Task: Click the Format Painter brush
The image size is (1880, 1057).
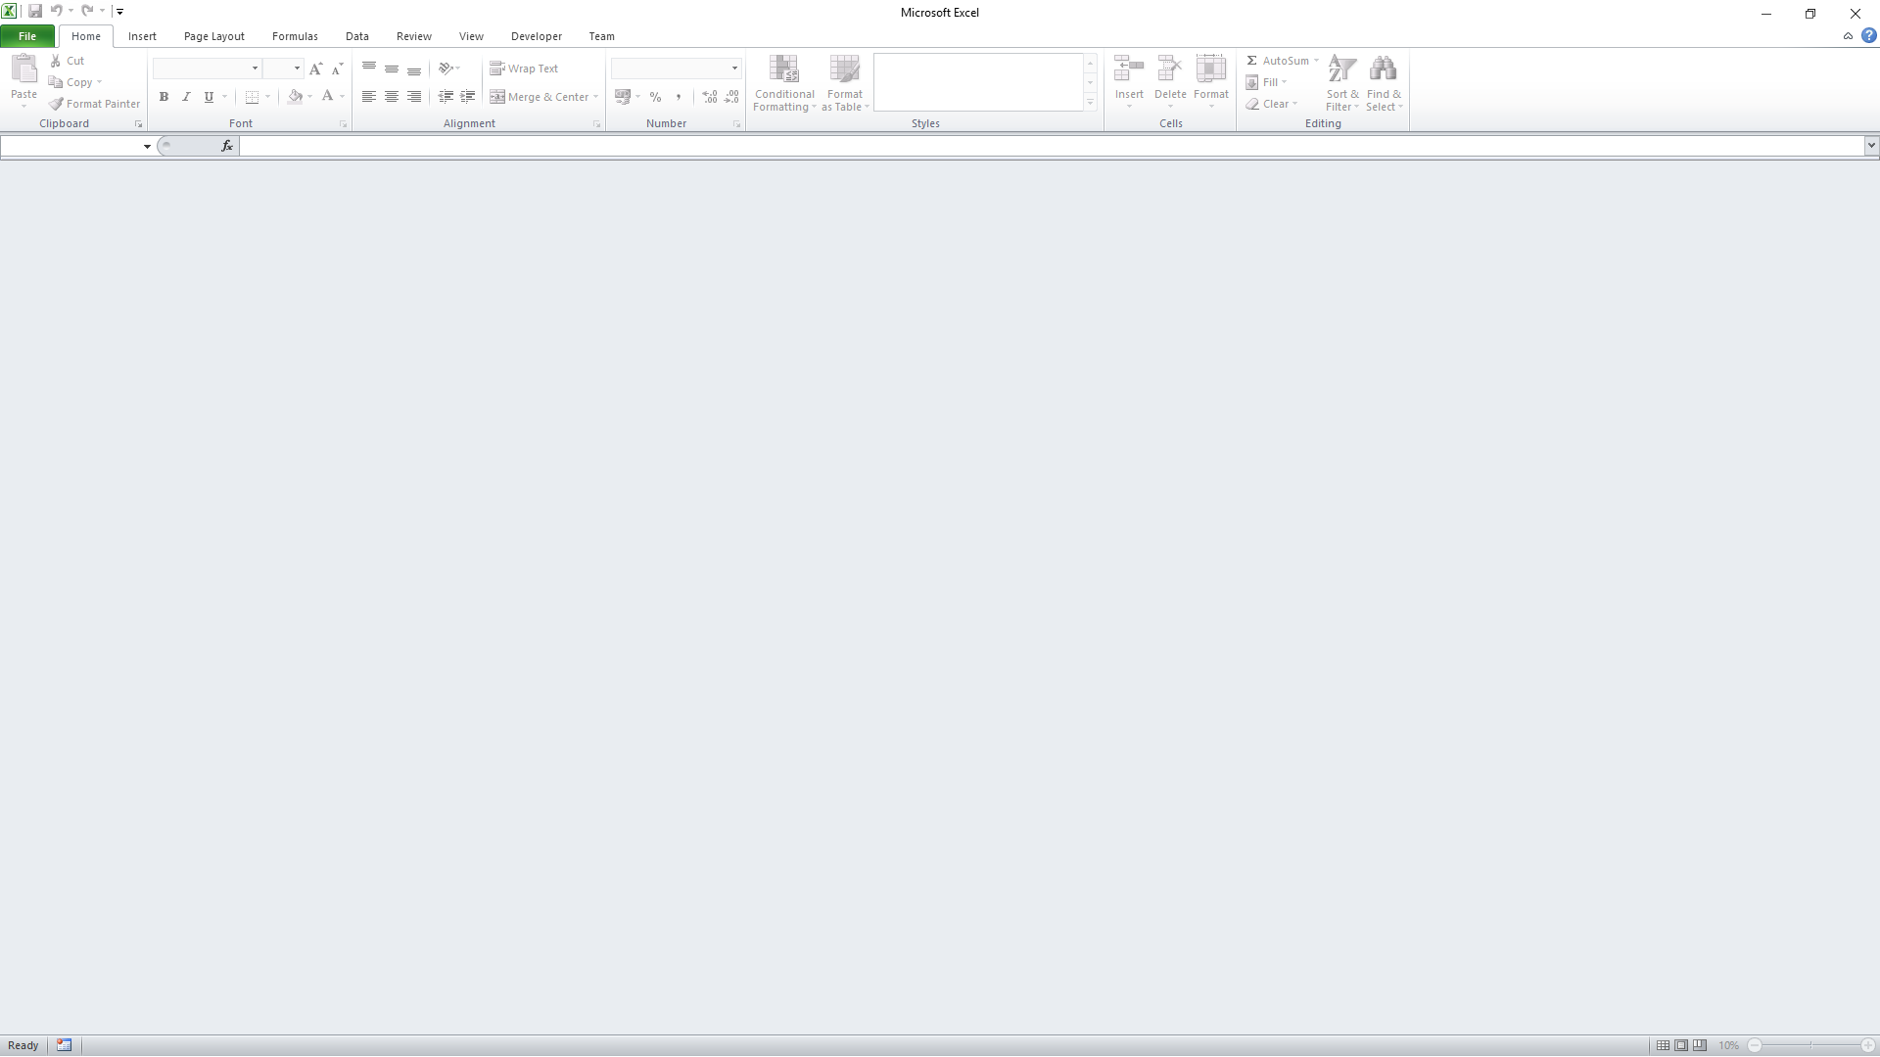Action: [57, 104]
